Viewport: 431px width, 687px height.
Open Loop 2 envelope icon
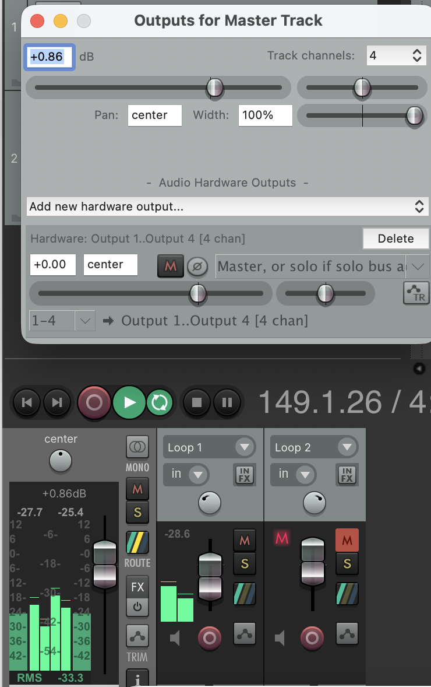[x=347, y=633]
